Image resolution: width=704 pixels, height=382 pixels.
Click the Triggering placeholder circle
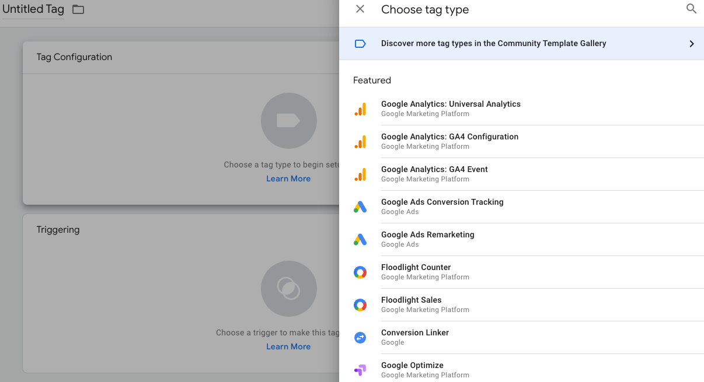coord(288,289)
